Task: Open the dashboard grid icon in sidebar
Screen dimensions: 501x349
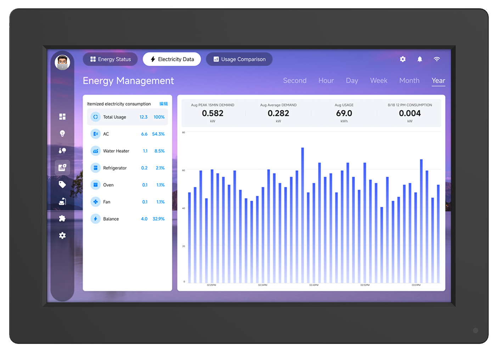Action: tap(62, 117)
